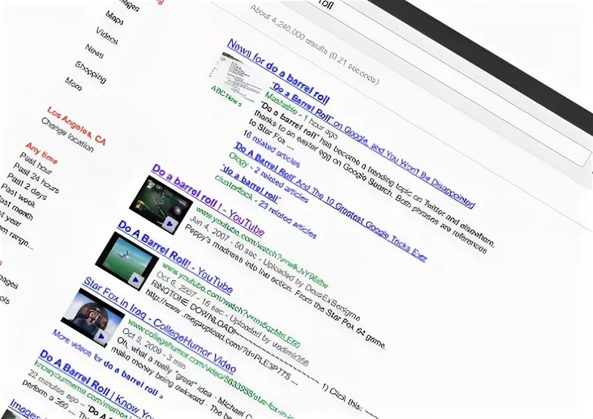The width and height of the screenshot is (593, 419).
Task: Click the first YouTube video thumbnail
Action: point(161,205)
